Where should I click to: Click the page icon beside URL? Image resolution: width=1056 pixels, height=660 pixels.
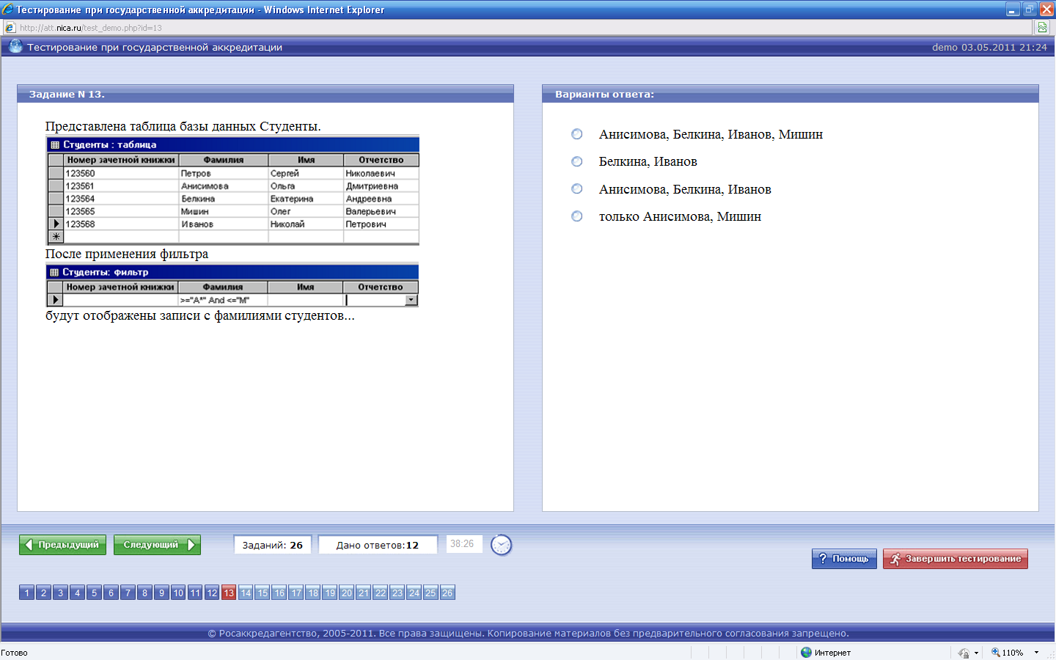pos(10,28)
